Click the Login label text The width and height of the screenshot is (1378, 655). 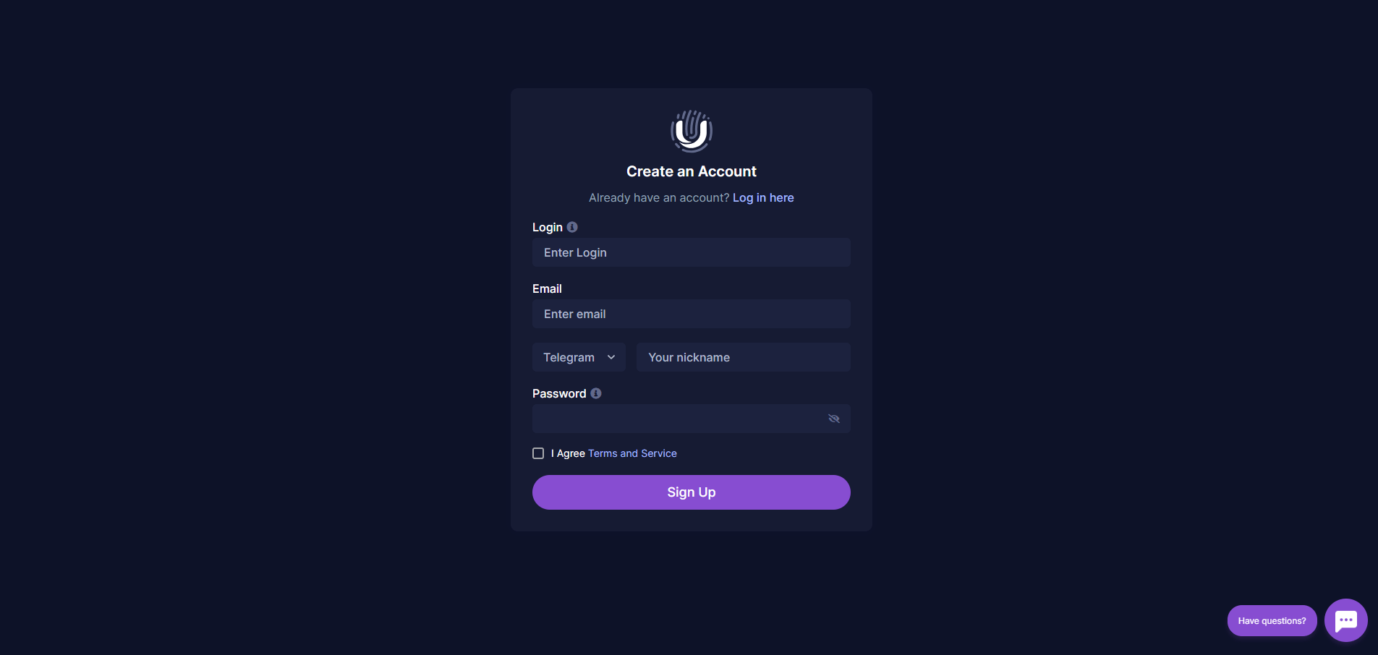[x=547, y=228]
